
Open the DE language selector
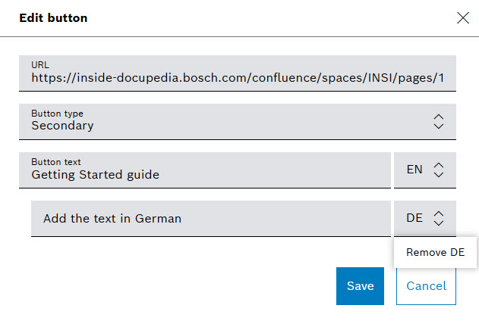point(424,219)
